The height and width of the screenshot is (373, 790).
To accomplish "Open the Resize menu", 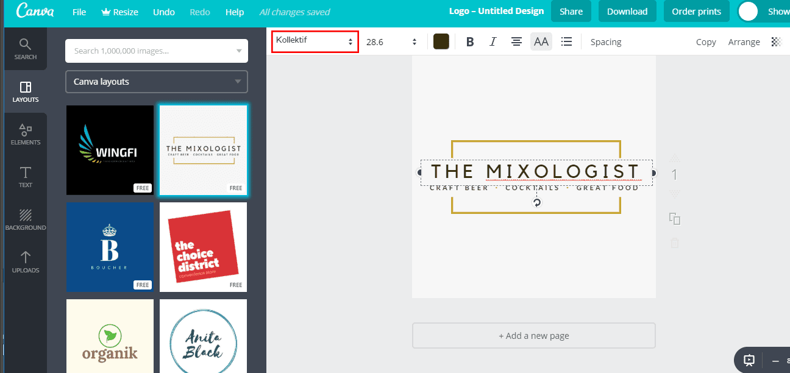I will (119, 12).
